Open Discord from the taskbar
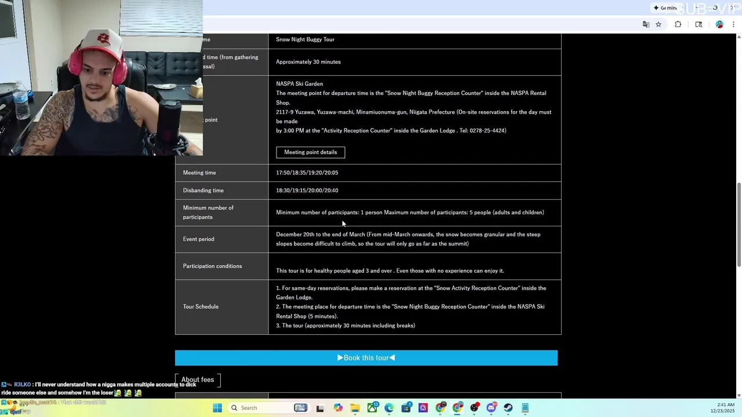Viewport: 742px width, 417px height. [492, 408]
